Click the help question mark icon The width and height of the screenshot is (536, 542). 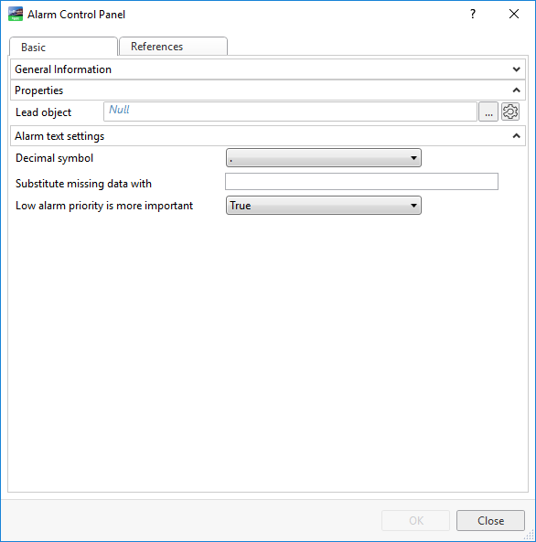click(473, 15)
